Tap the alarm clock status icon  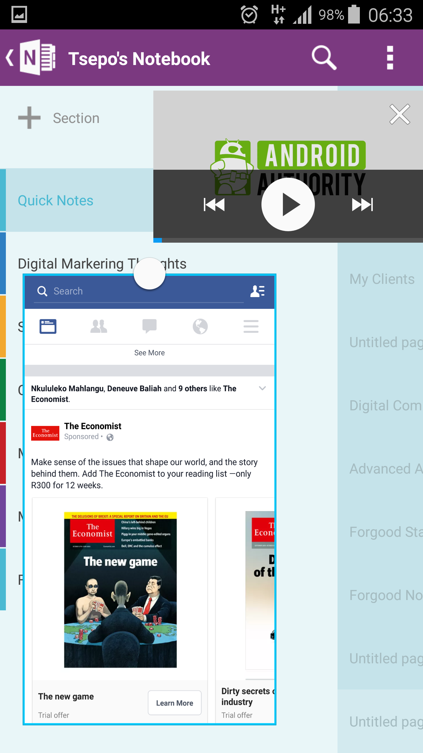[249, 15]
